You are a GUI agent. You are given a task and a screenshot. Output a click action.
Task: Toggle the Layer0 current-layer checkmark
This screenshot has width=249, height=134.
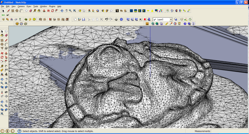pyautogui.click(x=155, y=20)
